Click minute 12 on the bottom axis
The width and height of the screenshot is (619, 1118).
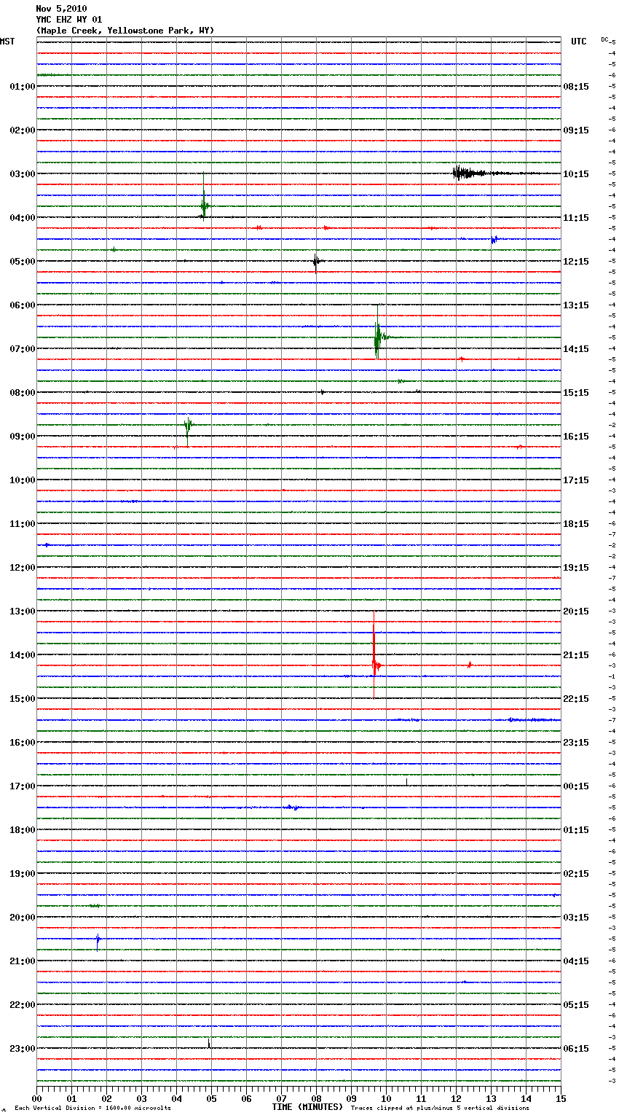(456, 1098)
